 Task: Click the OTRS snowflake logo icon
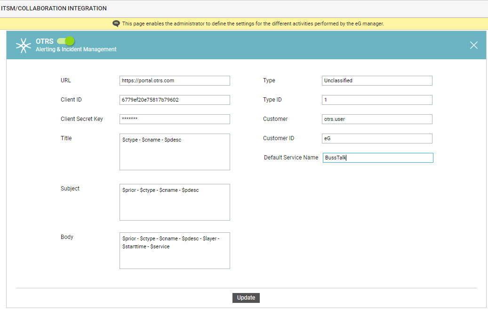click(x=24, y=46)
